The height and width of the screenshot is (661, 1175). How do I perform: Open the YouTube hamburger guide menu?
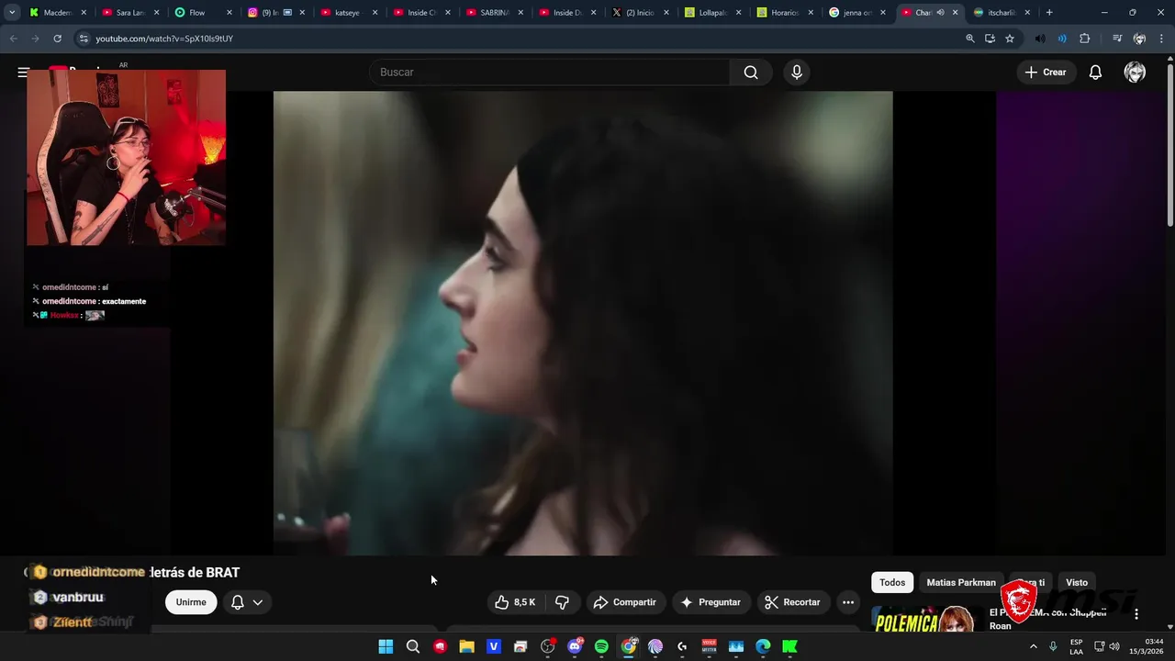click(23, 72)
